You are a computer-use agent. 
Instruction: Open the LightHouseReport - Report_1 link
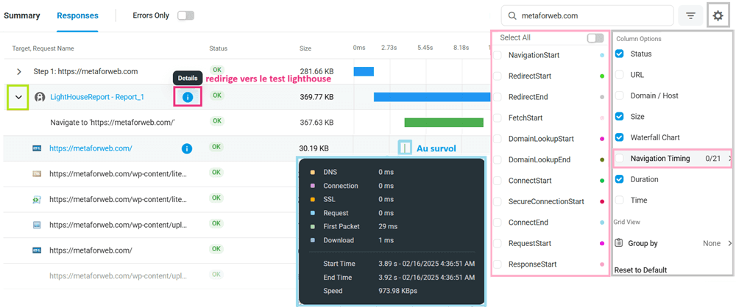[x=97, y=97]
